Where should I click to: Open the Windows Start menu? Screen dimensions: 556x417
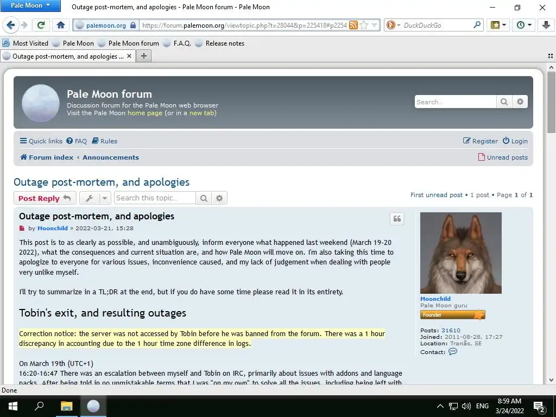pyautogui.click(x=13, y=406)
